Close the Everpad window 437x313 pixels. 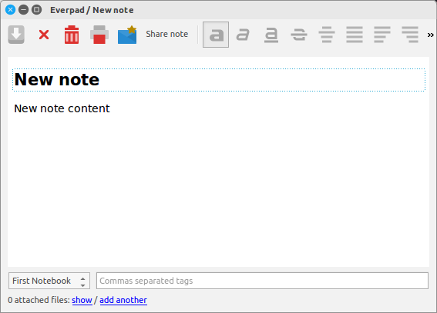11,10
